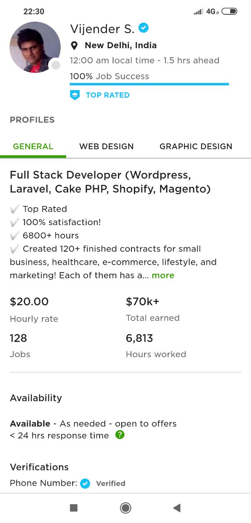The image size is (251, 523).
Task: Tap the grey online status dot on avatar
Action: (x=56, y=65)
